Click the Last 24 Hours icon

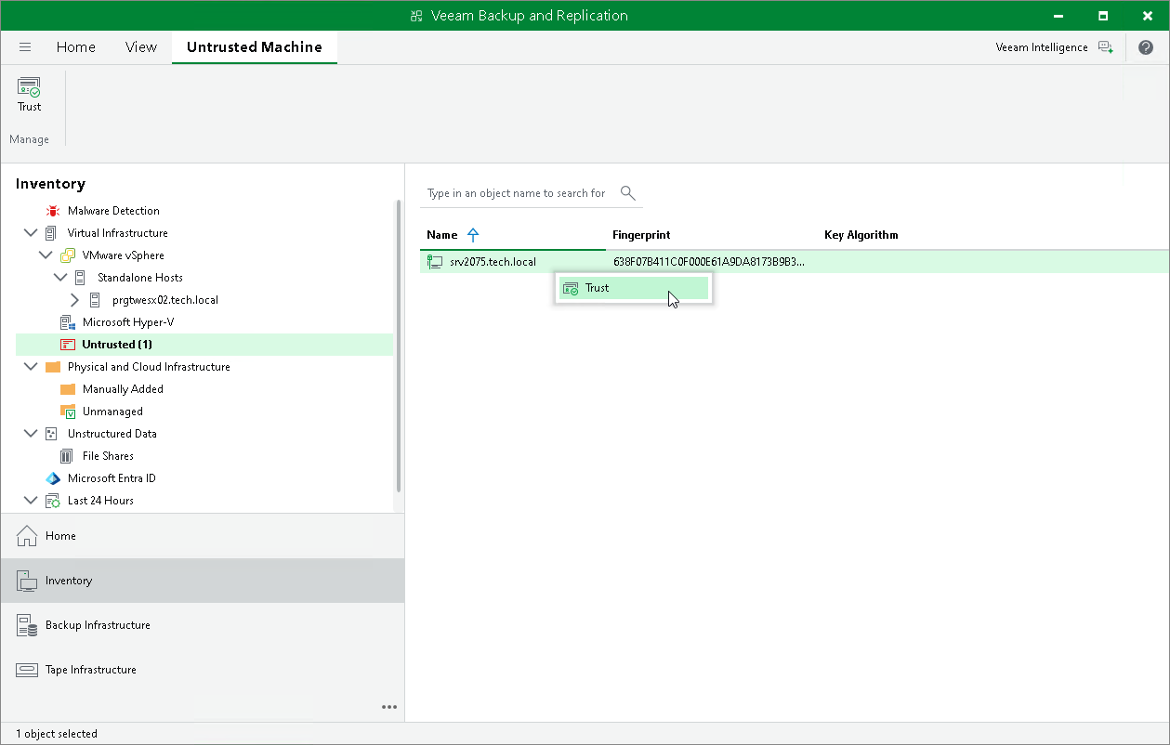pos(53,501)
